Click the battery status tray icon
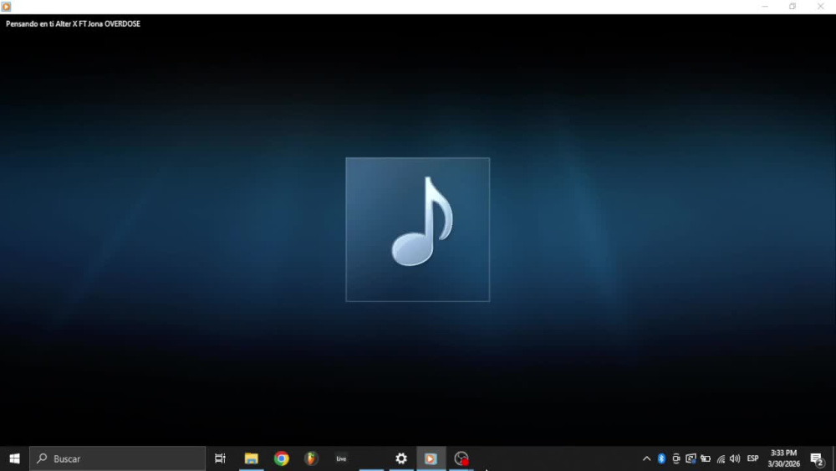 (706, 458)
